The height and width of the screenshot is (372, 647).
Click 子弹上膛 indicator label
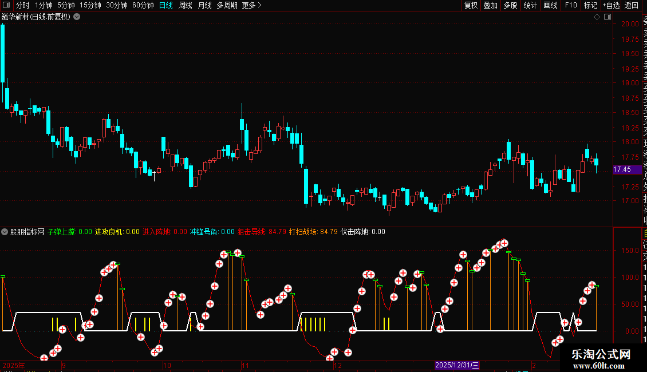pos(61,232)
